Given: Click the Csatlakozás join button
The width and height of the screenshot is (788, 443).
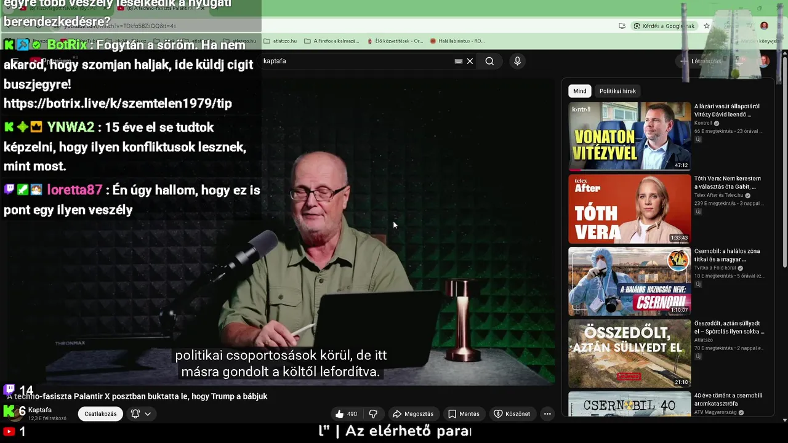Looking at the screenshot, I should click(100, 414).
